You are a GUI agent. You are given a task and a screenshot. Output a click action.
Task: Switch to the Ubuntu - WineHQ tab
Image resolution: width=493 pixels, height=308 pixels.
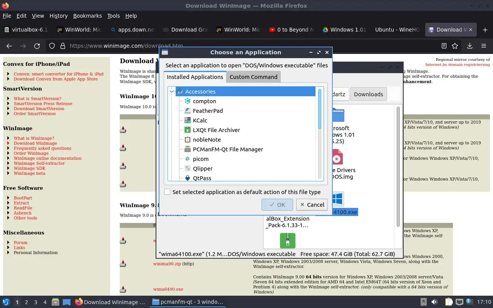397,30
